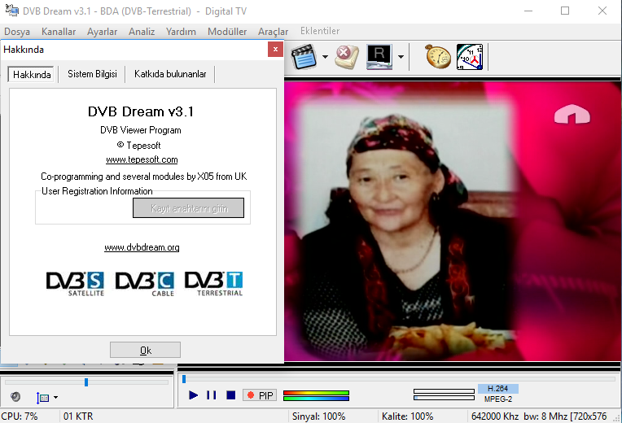
Task: Open the Yardım menu
Action: (181, 32)
